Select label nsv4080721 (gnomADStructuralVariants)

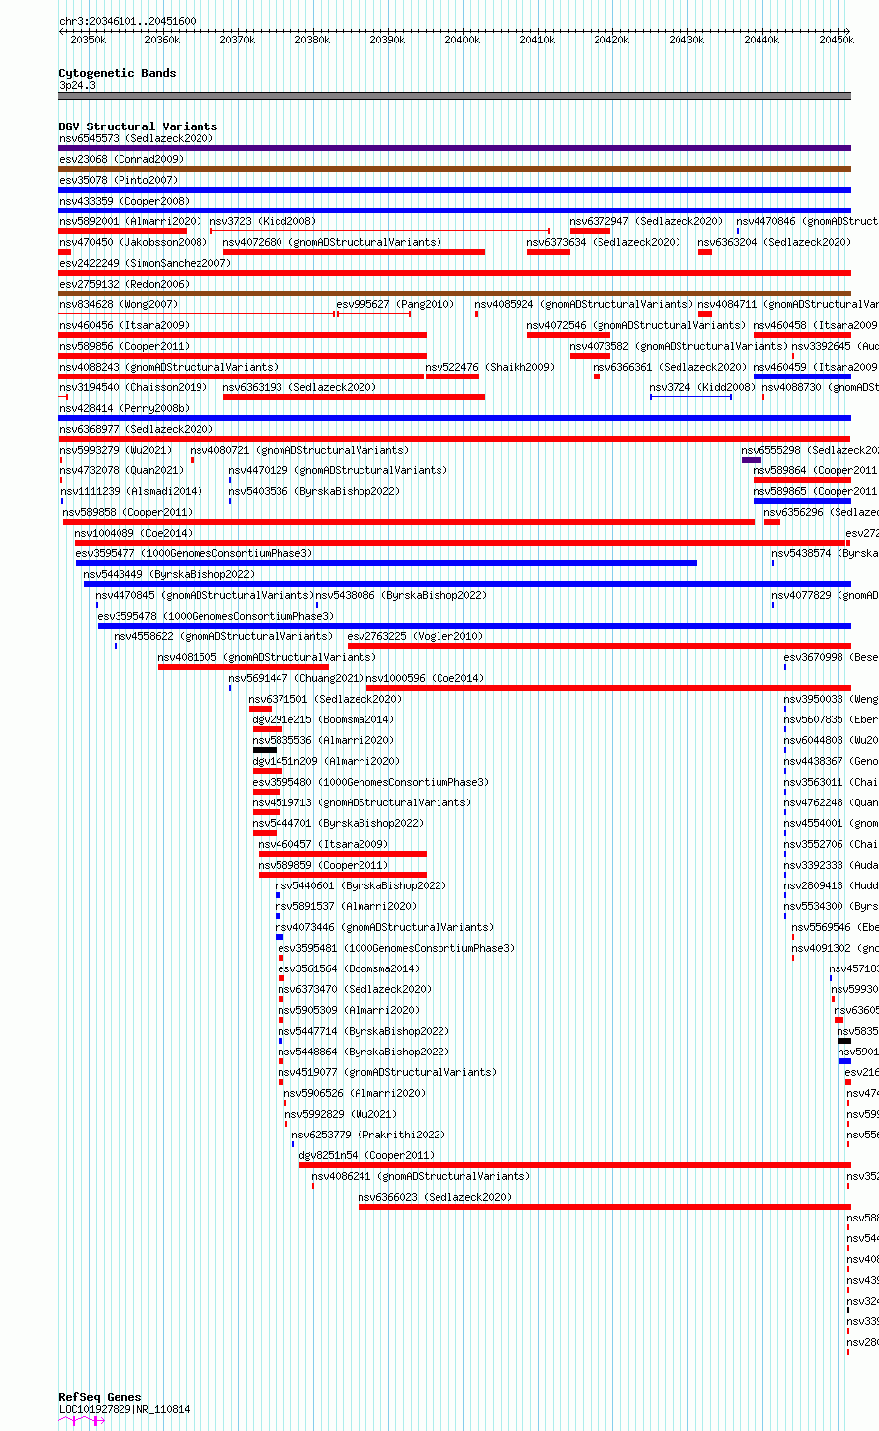[300, 450]
